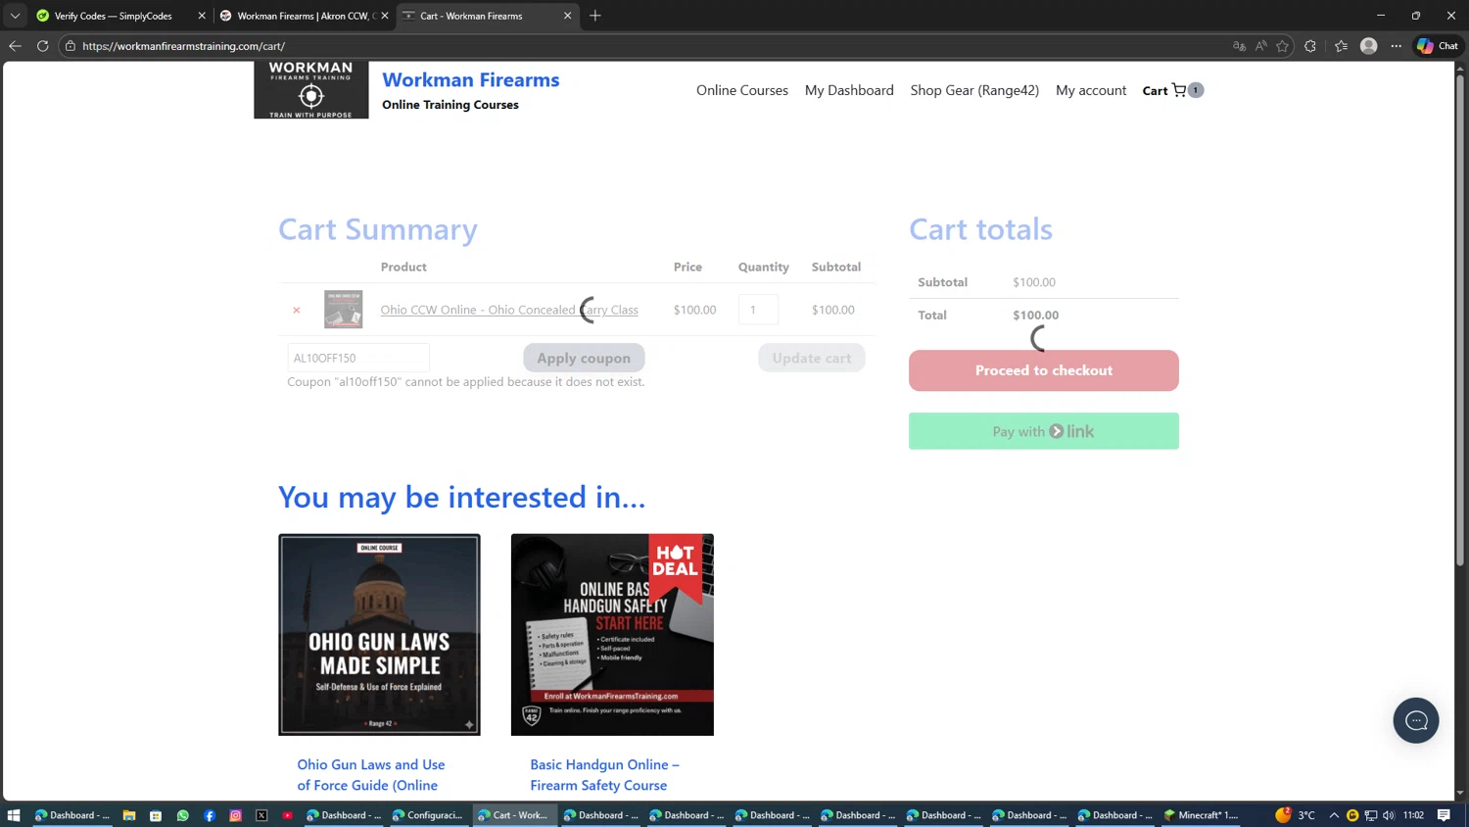Open Ohio Gun Laws and Use of Force Guide link

tap(371, 774)
